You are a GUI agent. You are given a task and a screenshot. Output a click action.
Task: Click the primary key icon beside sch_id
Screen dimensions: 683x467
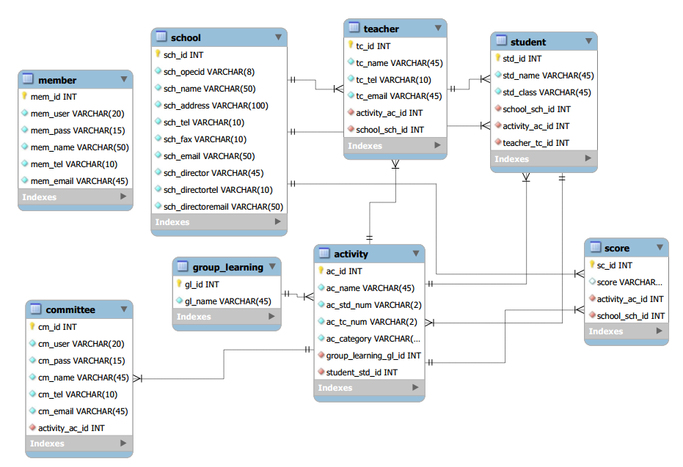pos(158,54)
